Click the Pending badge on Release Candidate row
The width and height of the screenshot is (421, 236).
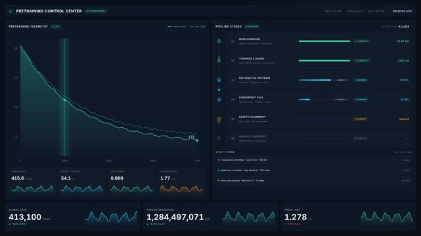click(361, 138)
